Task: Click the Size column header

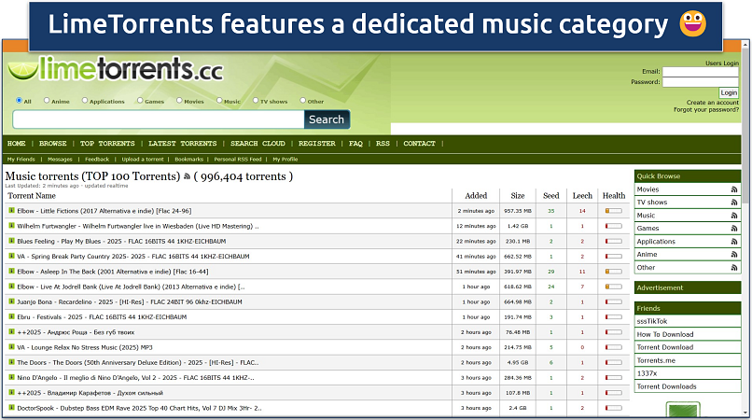Action: (518, 196)
